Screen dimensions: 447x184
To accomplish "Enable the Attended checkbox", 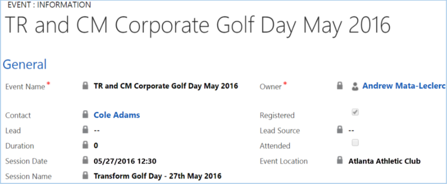I will [x=355, y=143].
